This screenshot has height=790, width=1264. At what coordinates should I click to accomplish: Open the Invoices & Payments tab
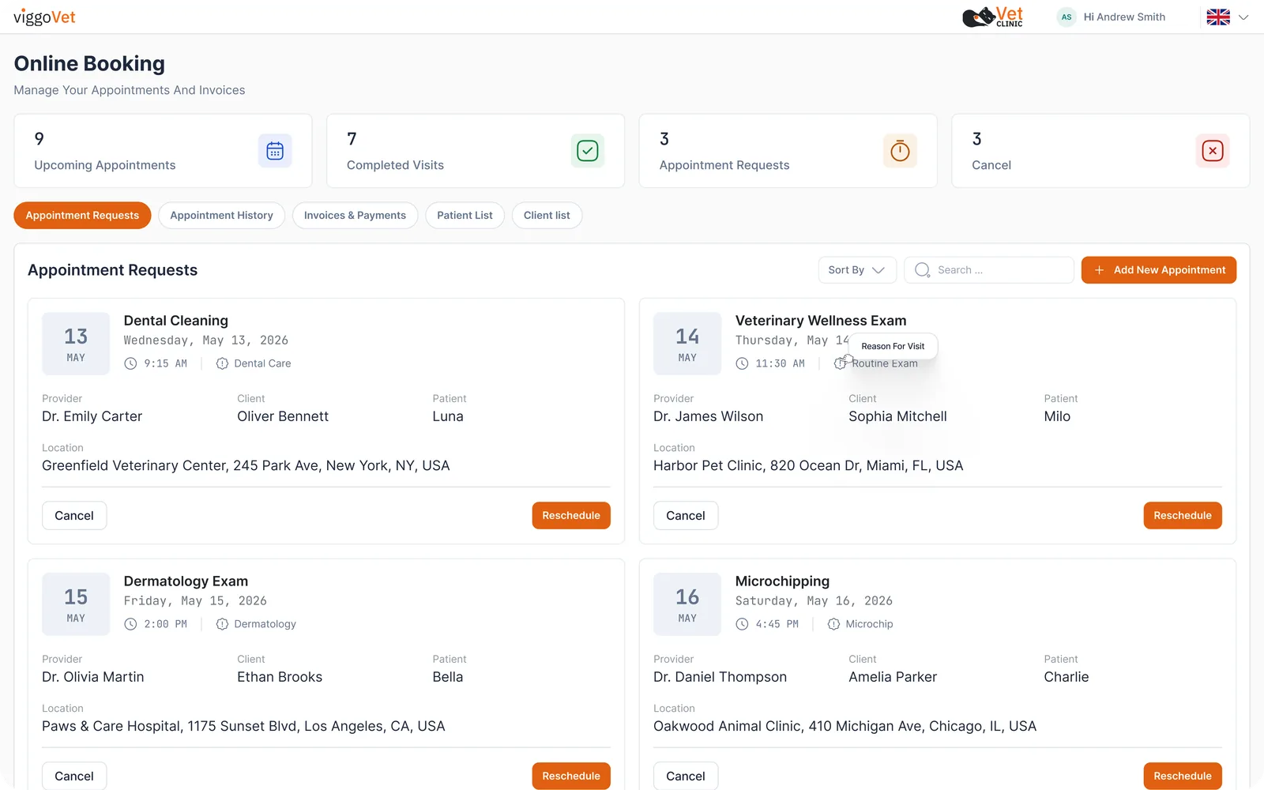click(355, 216)
